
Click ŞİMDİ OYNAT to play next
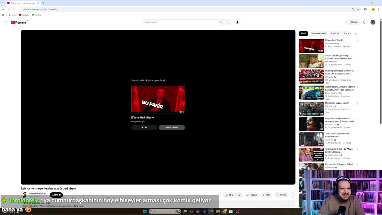click(172, 128)
